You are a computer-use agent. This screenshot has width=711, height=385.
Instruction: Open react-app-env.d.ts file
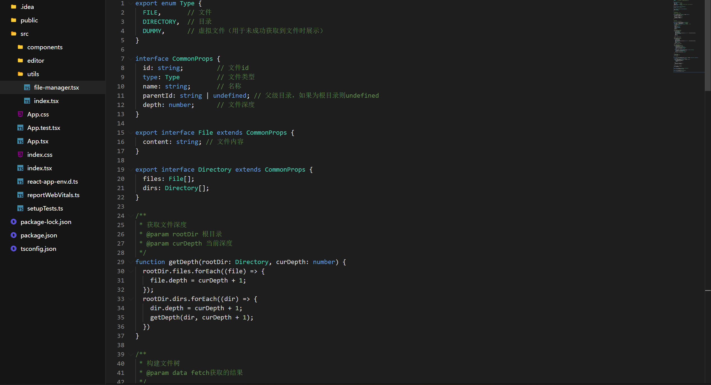tap(52, 181)
